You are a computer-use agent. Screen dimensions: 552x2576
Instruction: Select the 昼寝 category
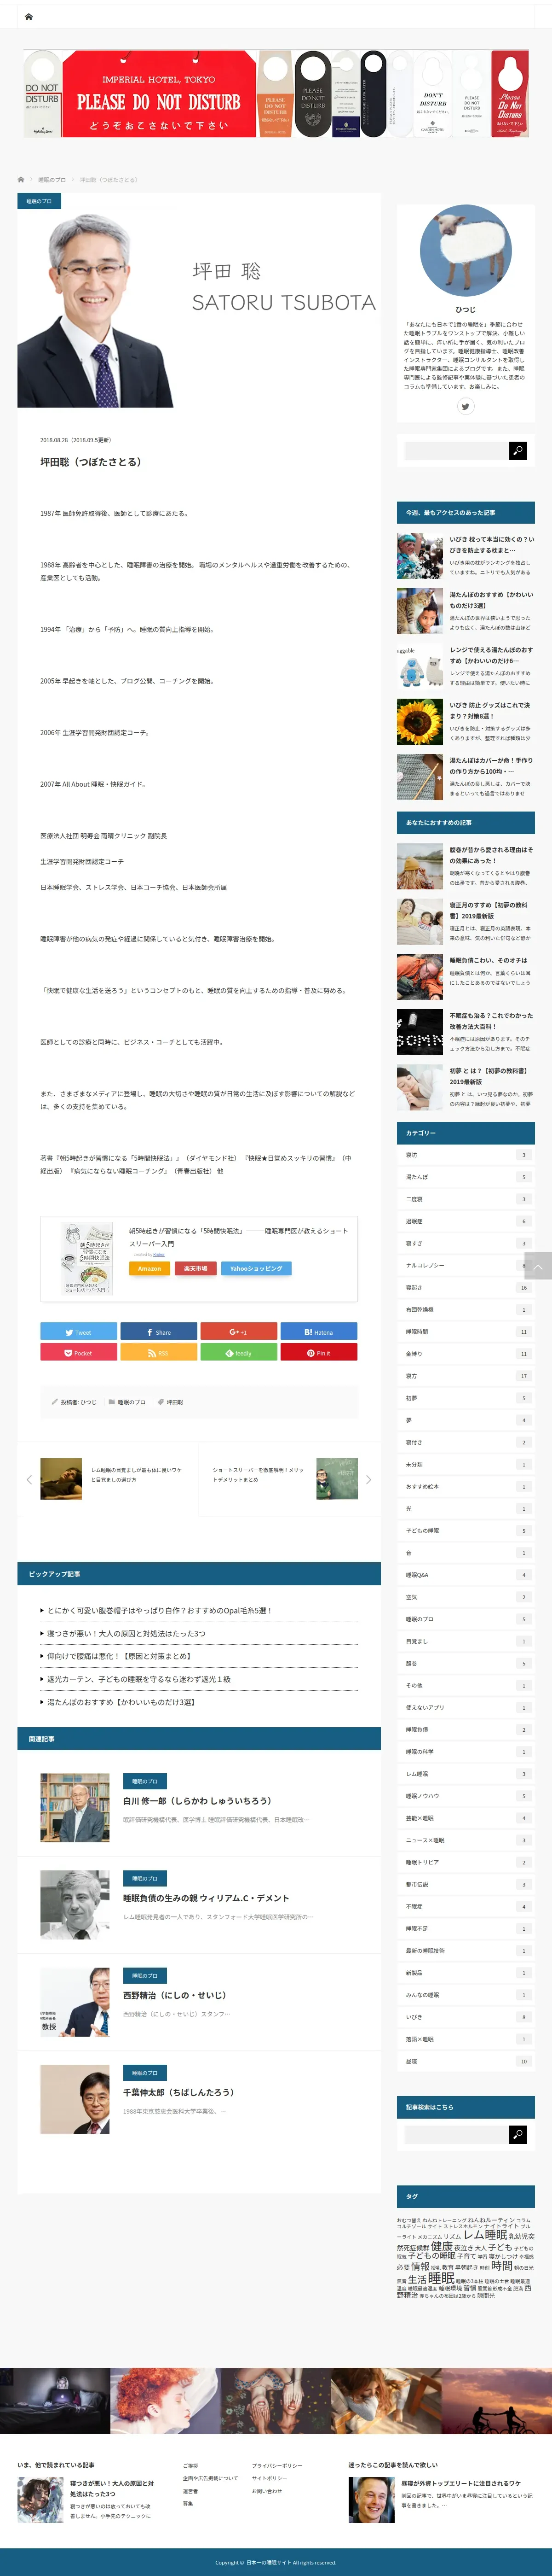click(x=465, y=2061)
